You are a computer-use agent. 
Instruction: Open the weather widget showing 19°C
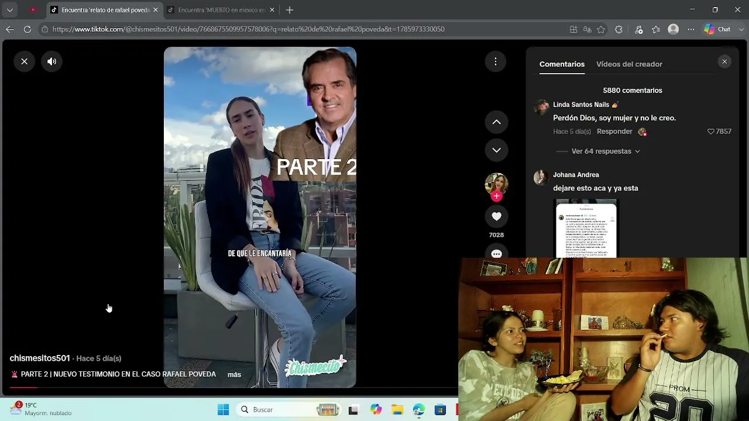click(x=41, y=409)
